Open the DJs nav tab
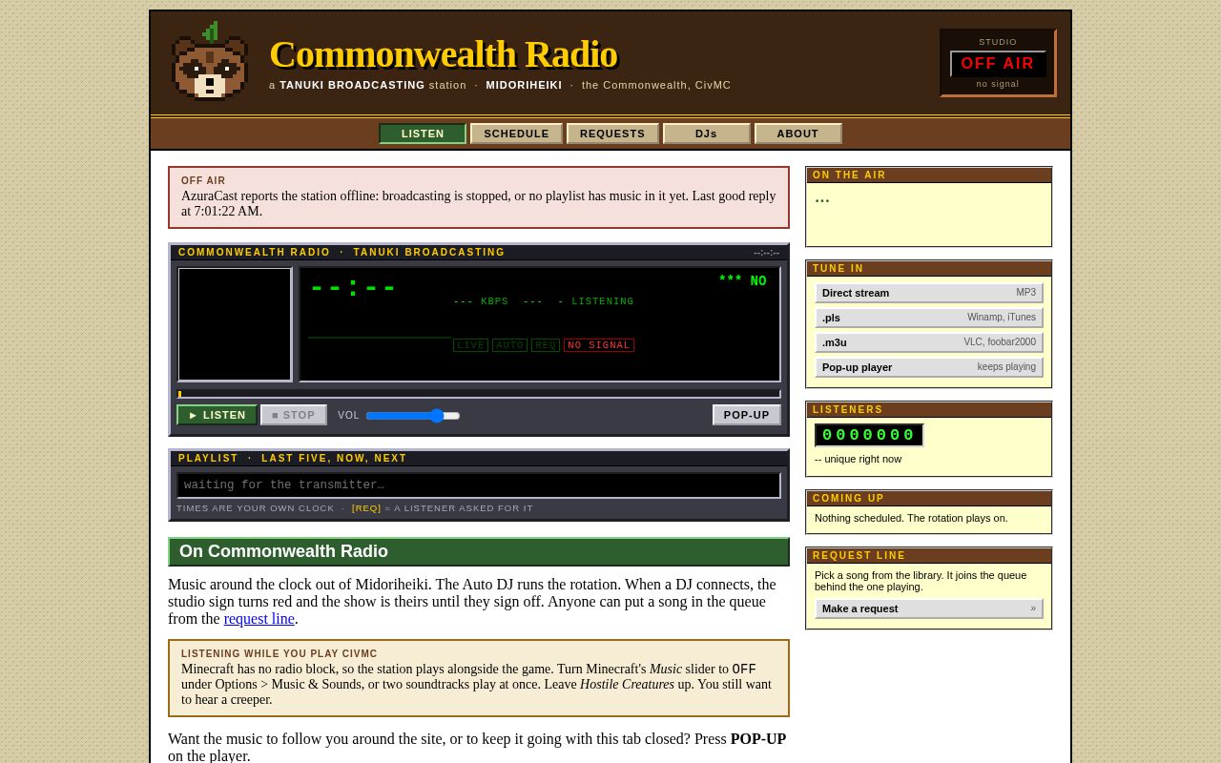The width and height of the screenshot is (1221, 763). point(706,134)
